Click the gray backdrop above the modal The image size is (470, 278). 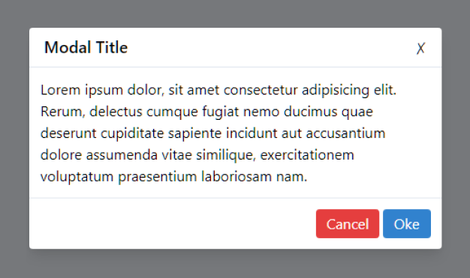pos(235,13)
